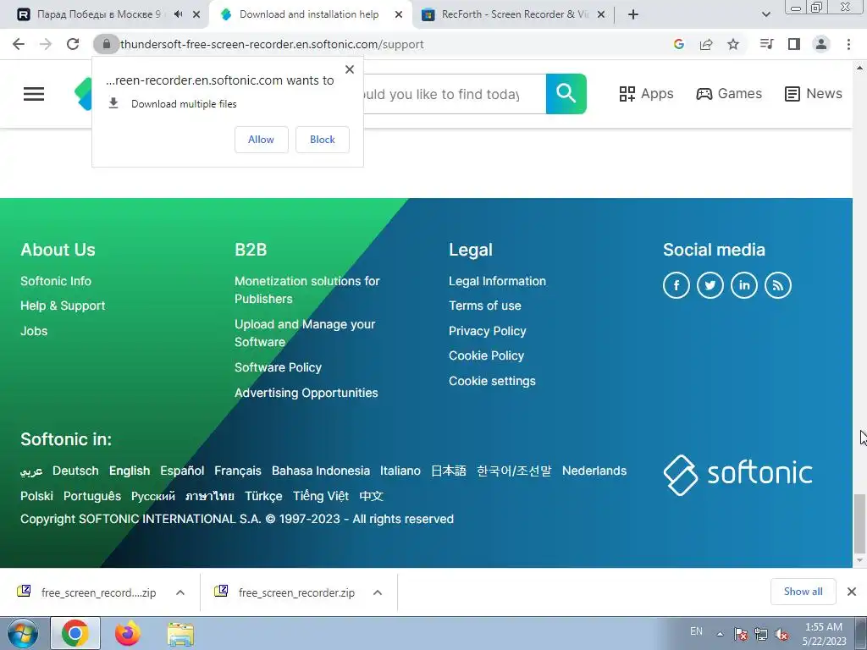
Task: Open Privacy Policy link
Action: (x=487, y=331)
